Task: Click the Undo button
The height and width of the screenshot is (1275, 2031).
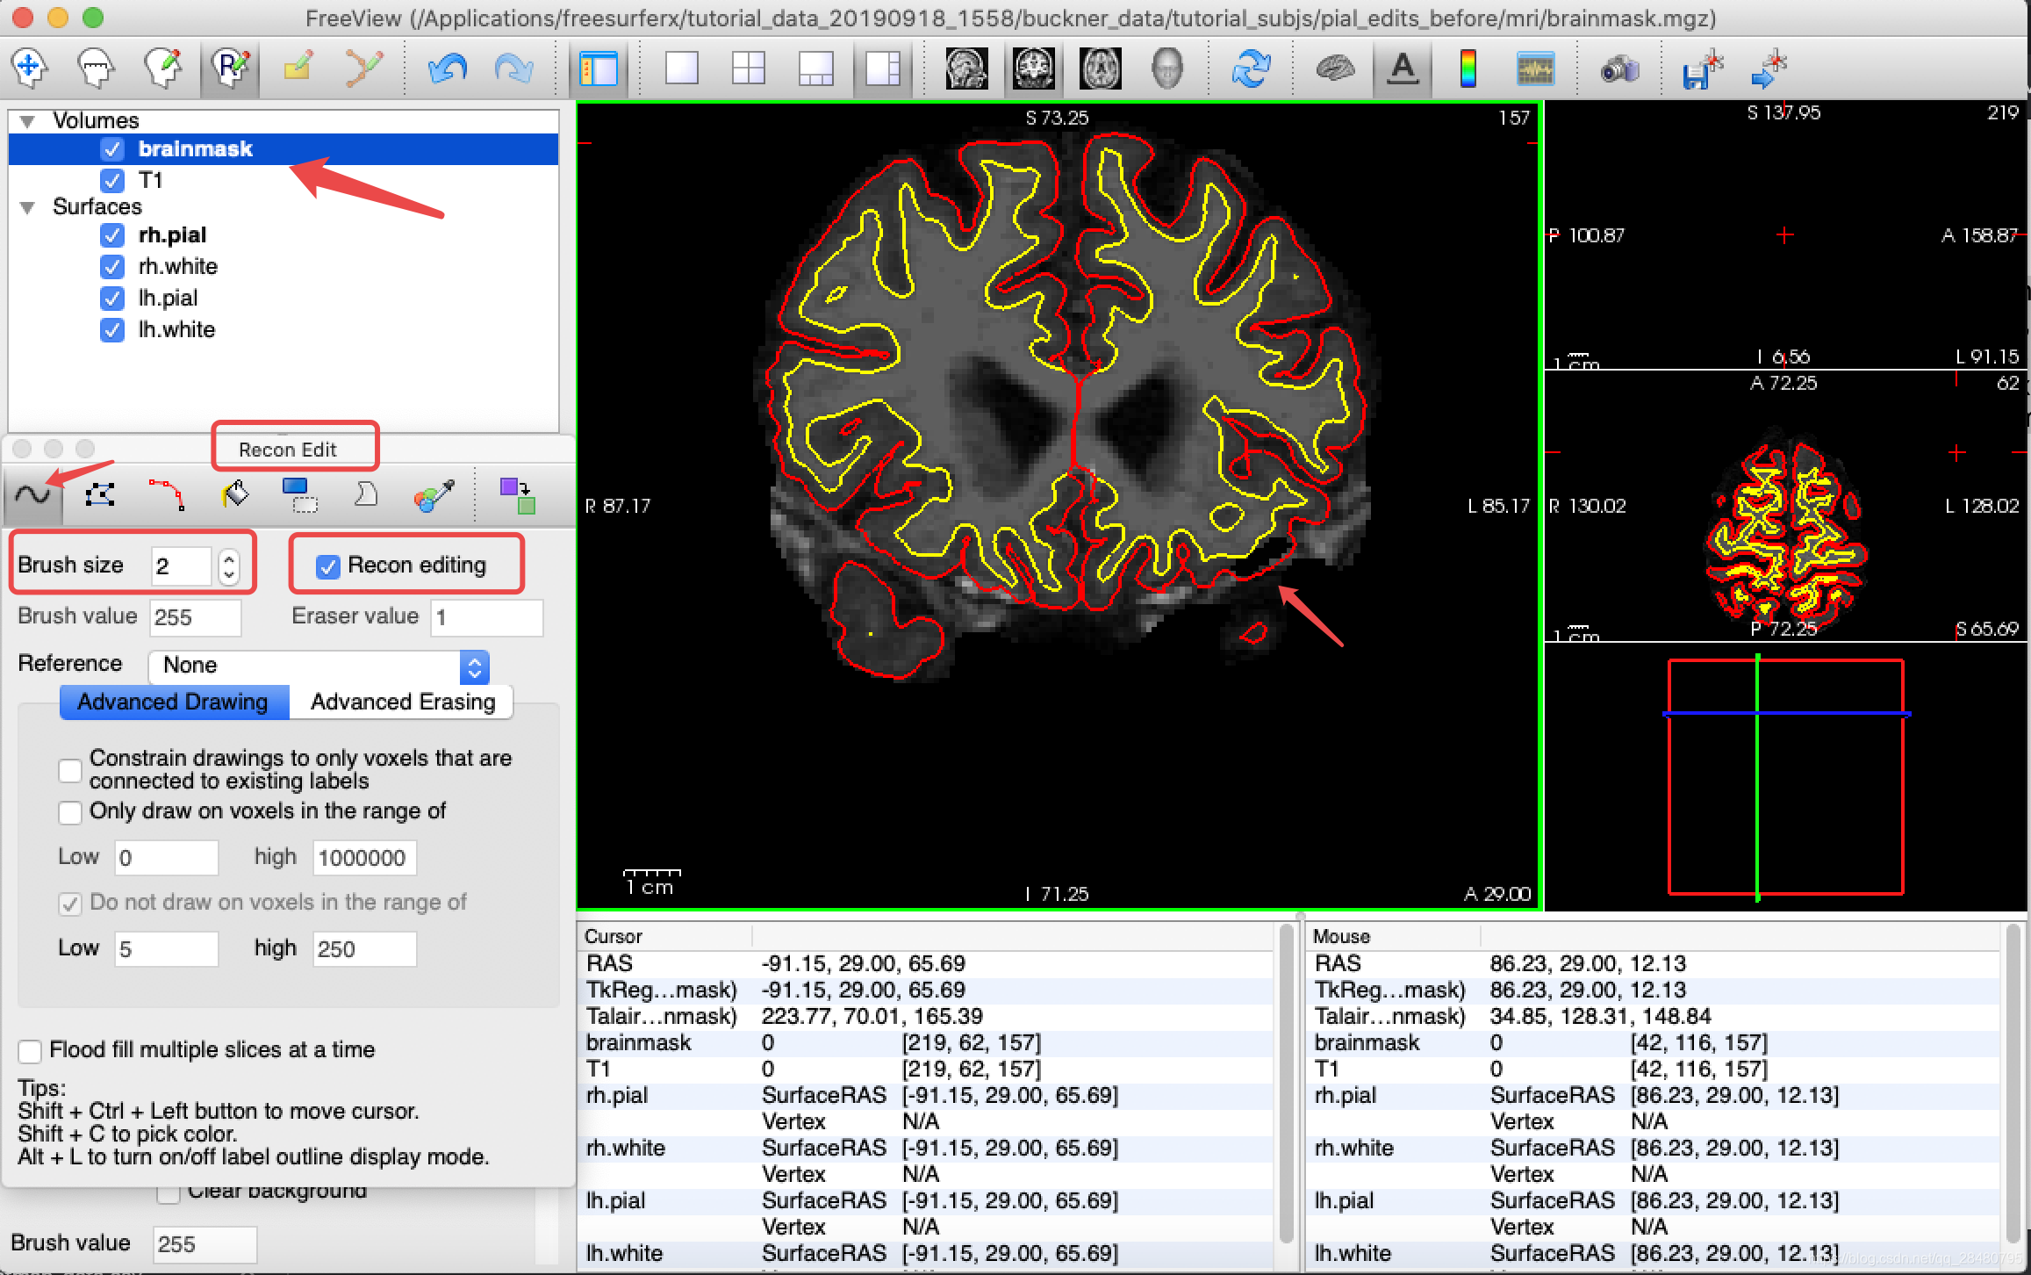Action: (x=447, y=68)
